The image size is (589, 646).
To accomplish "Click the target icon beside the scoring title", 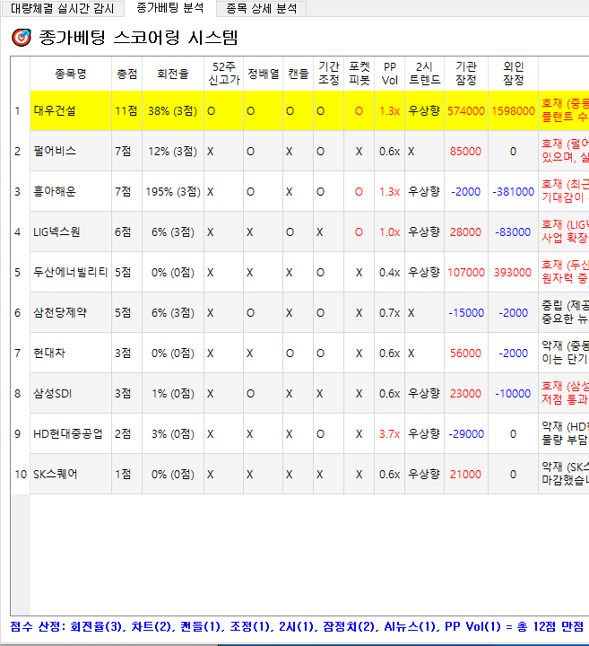I will point(21,38).
